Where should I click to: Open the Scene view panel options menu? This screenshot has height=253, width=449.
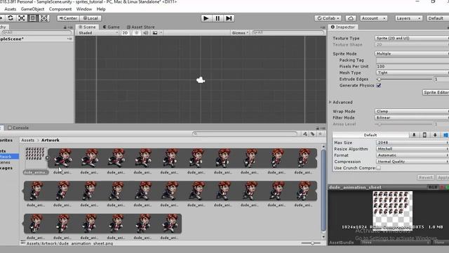pos(323,27)
